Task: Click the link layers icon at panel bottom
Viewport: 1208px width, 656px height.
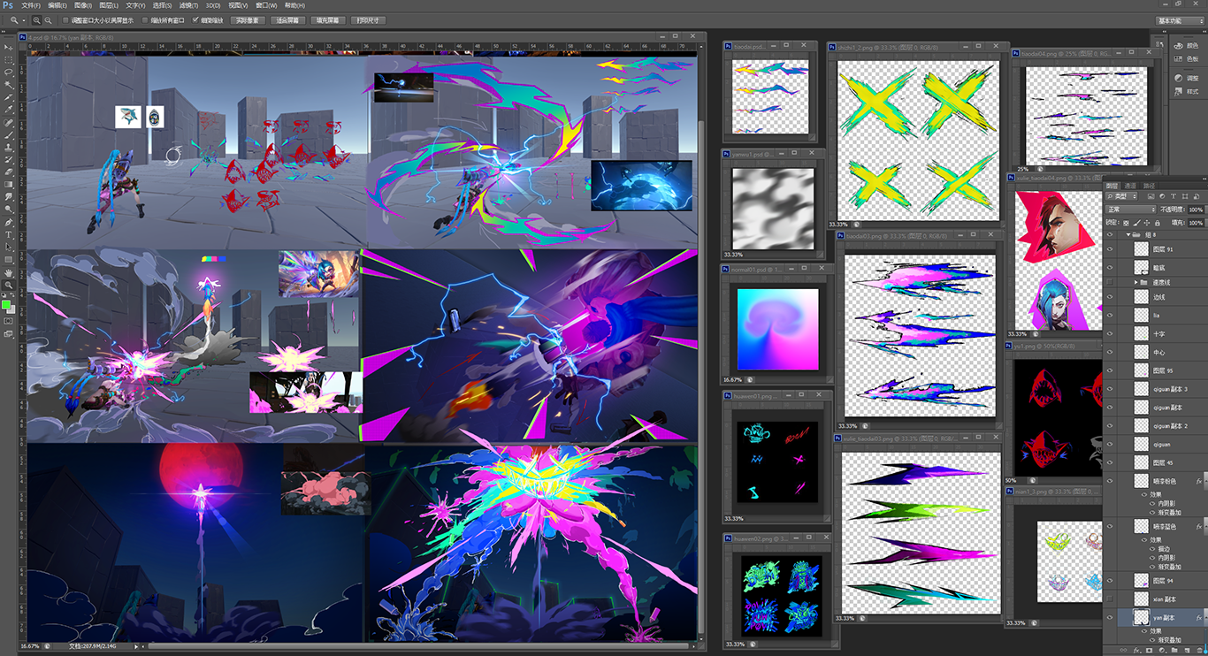Action: point(1121,651)
